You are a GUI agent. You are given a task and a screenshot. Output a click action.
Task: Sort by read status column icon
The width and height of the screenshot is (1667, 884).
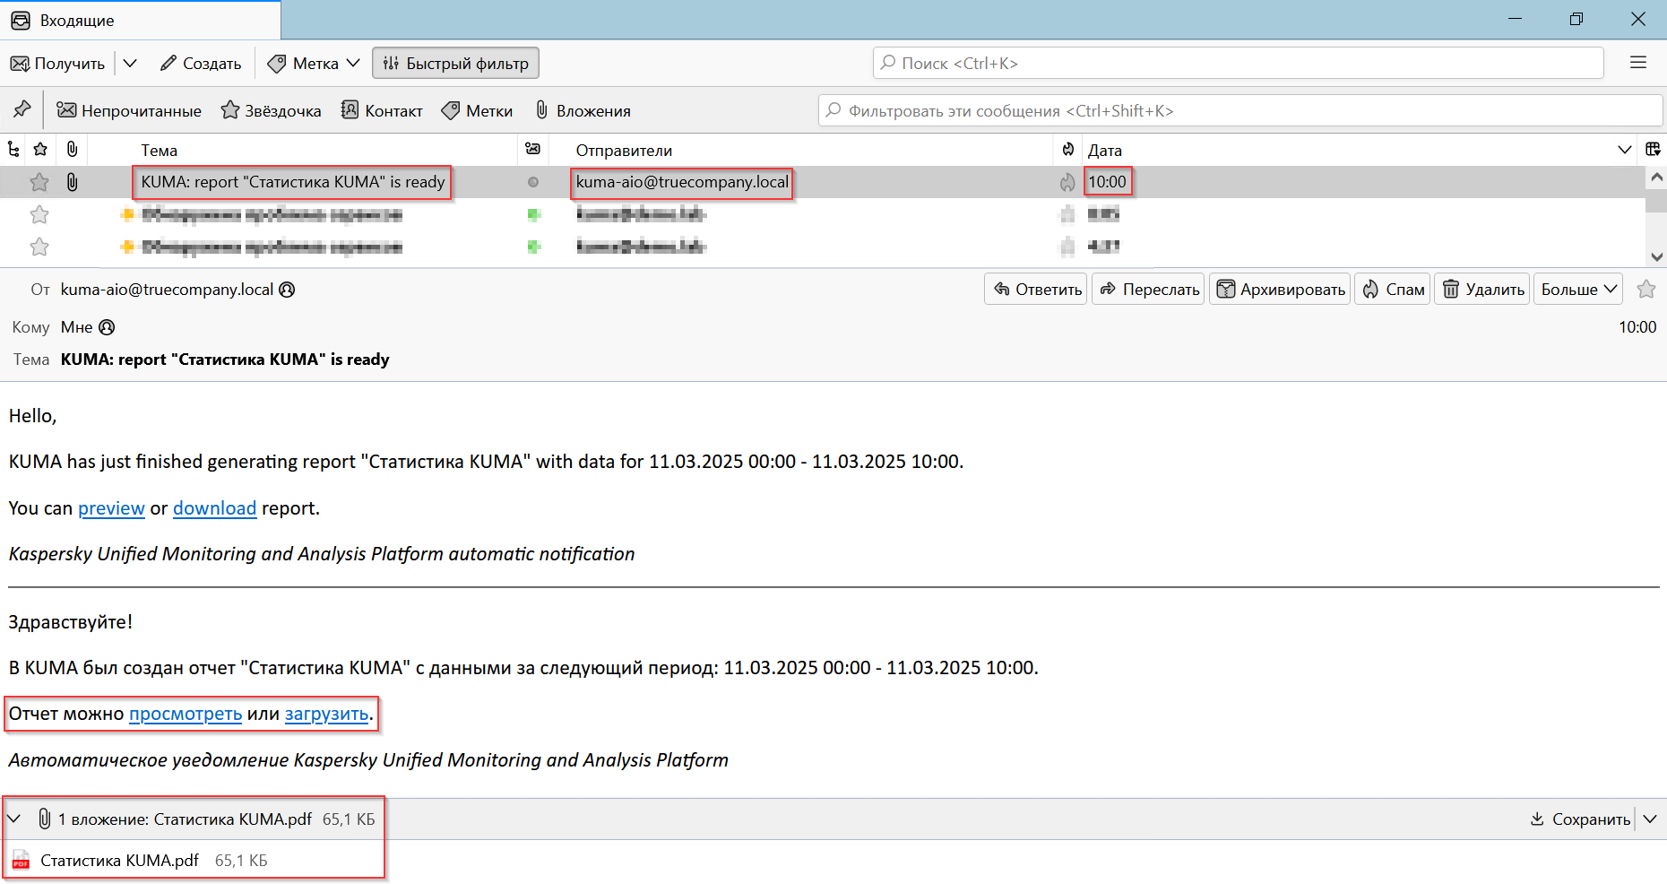tap(533, 150)
